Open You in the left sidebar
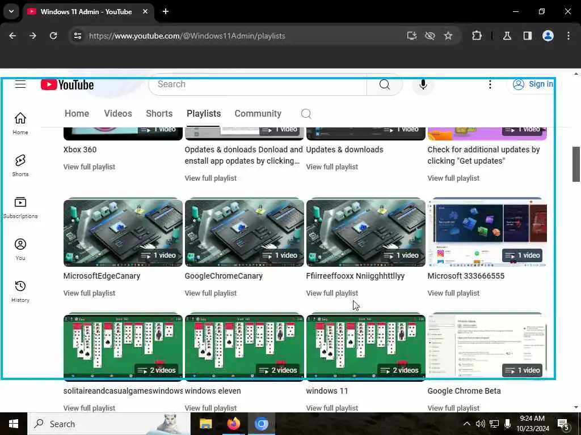This screenshot has width=581, height=435. click(20, 249)
